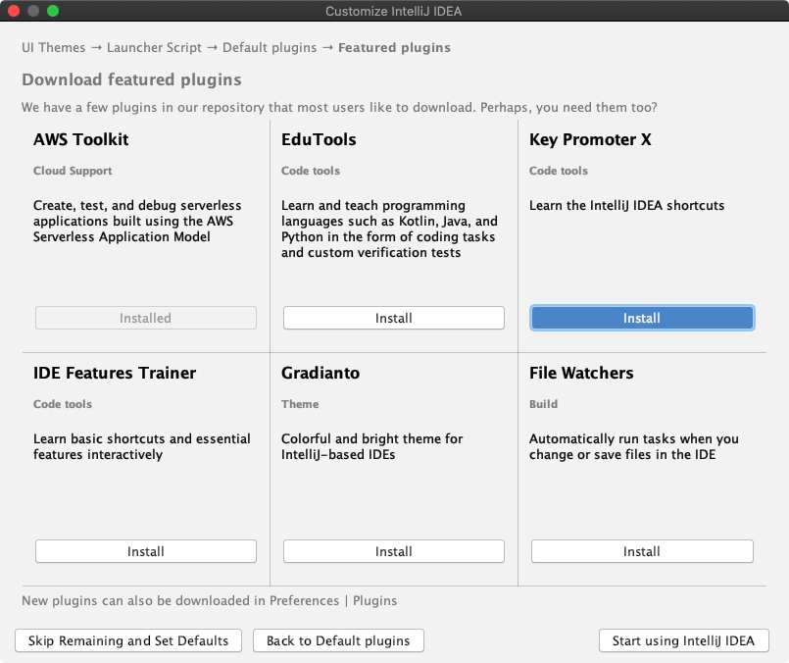
Task: Click 'We have a few plugins' intro text
Action: coord(339,107)
